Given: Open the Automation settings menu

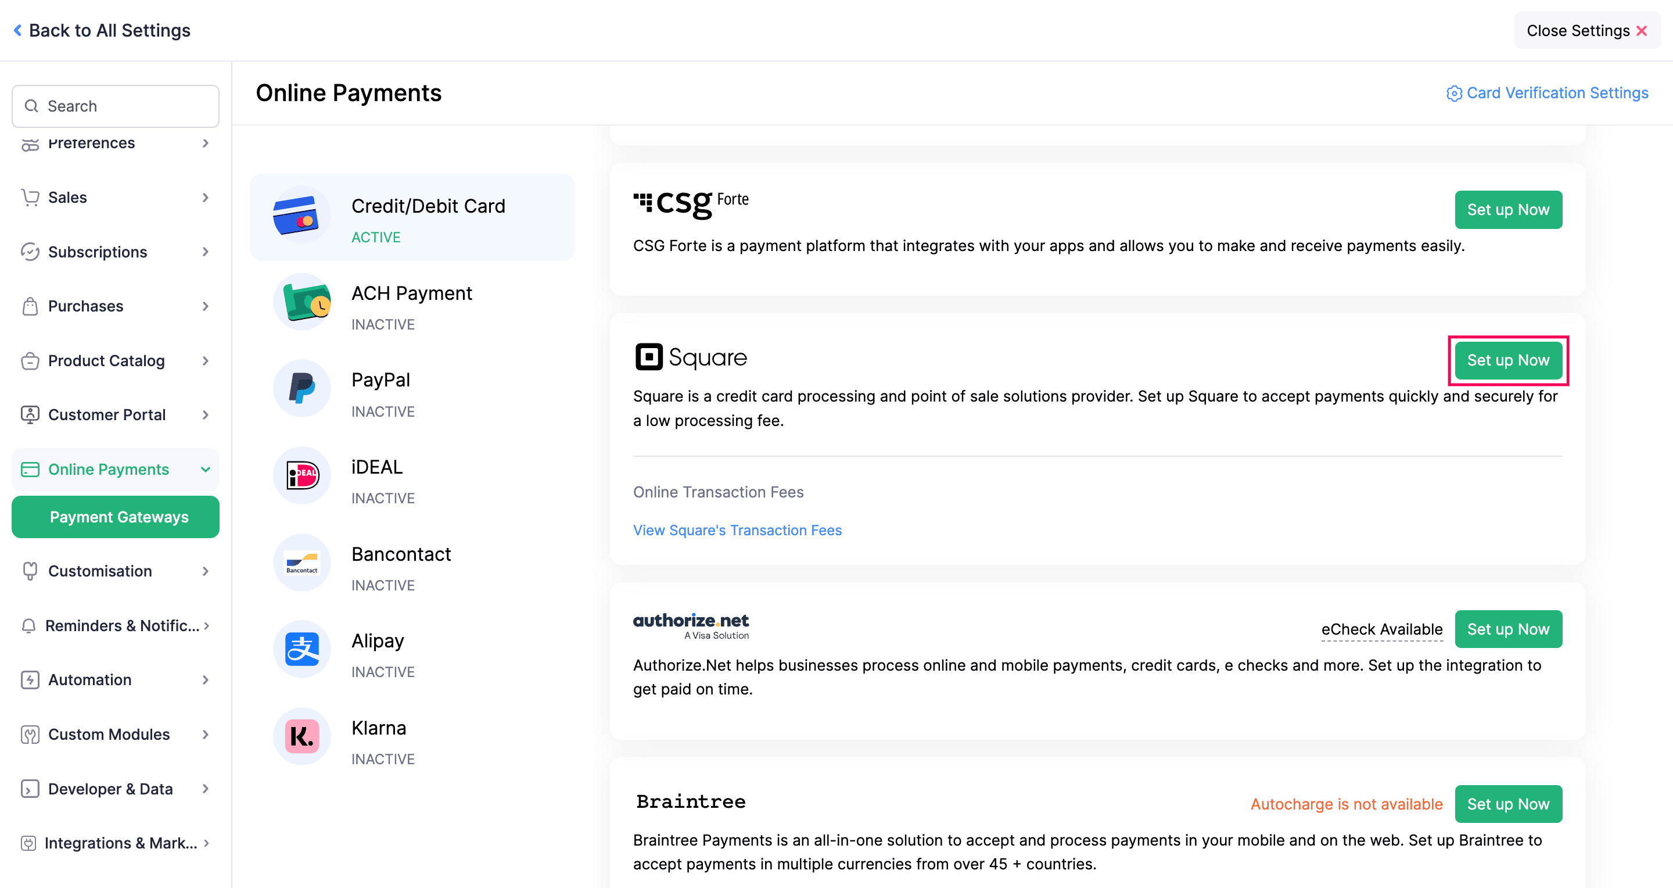Looking at the screenshot, I should (x=115, y=679).
